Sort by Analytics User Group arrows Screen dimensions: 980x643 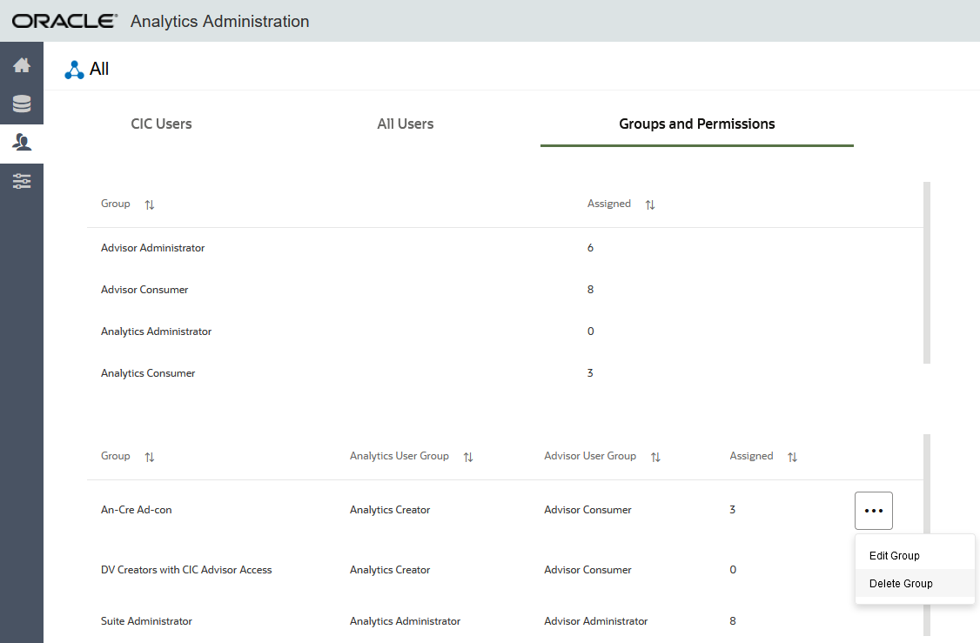click(x=468, y=457)
